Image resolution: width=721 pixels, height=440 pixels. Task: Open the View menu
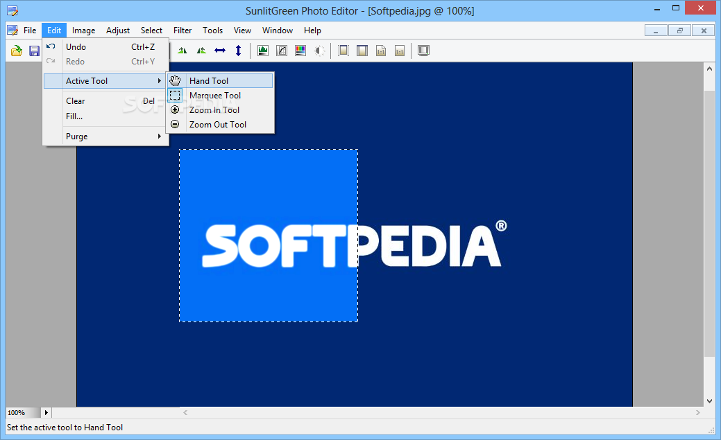(x=242, y=30)
